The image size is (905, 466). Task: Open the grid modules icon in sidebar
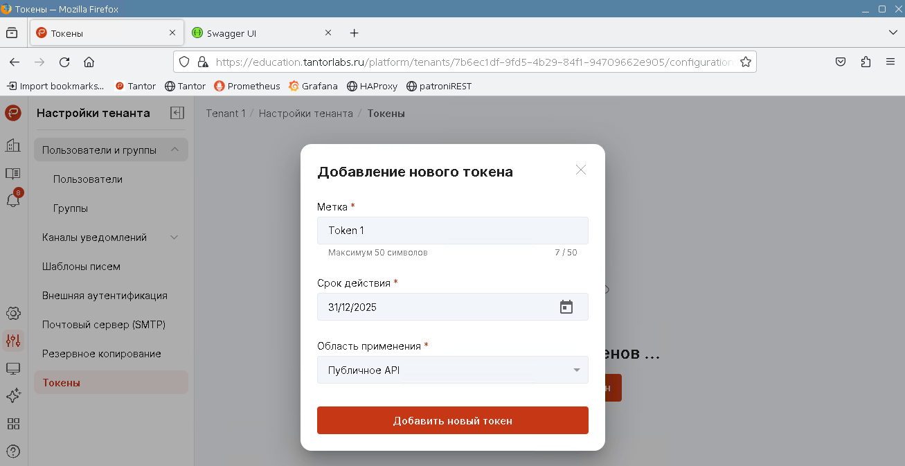12,424
